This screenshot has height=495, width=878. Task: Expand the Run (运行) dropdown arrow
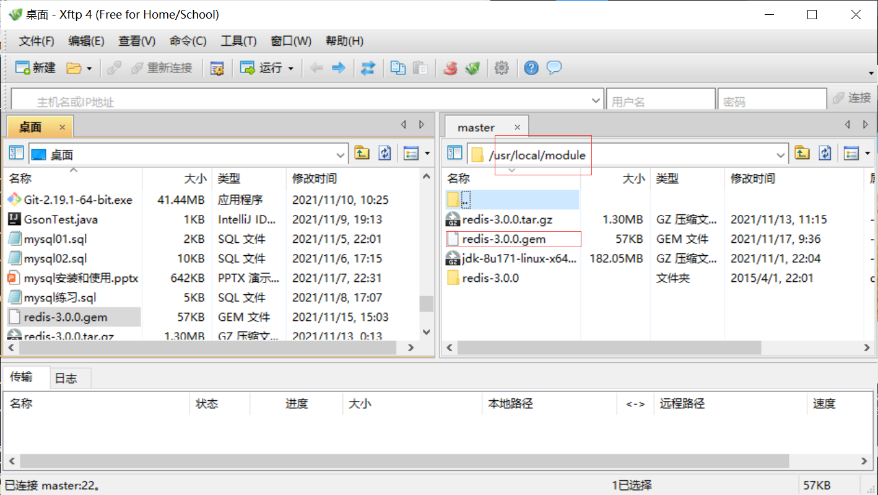point(290,68)
